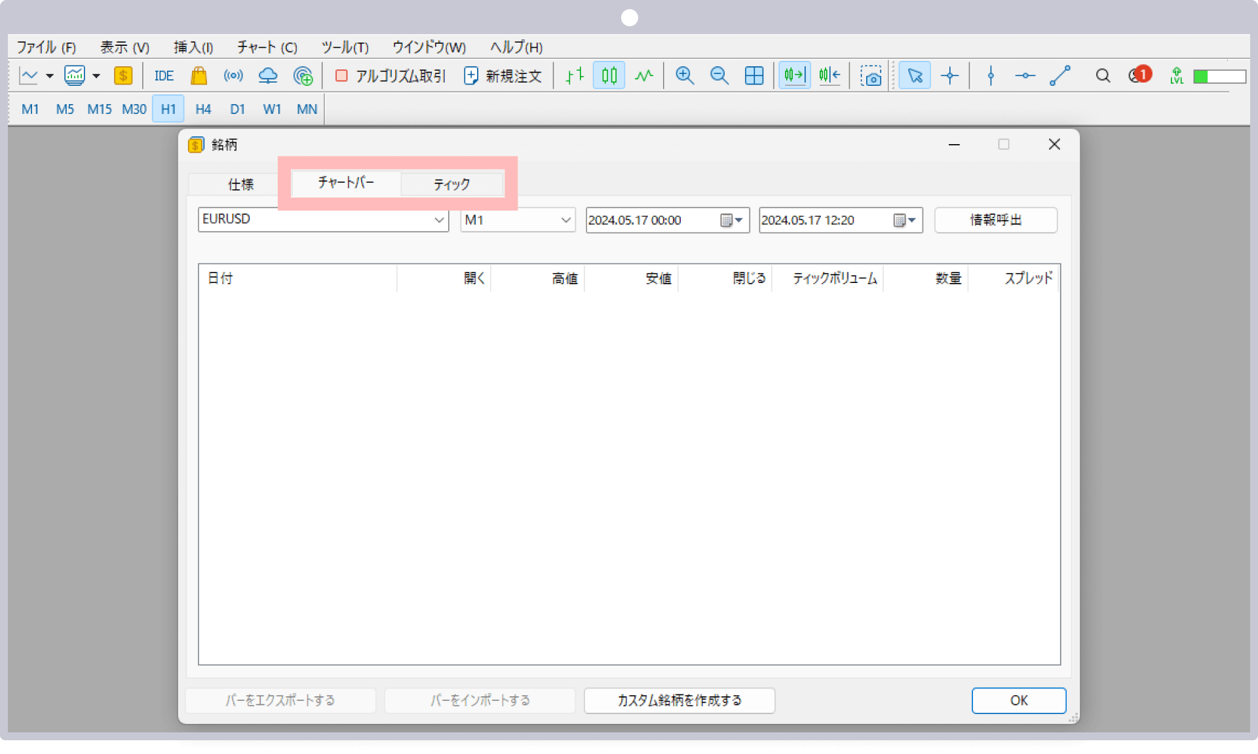Viewport: 1258px width, 754px height.
Task: Open the line chart type icon
Action: click(x=29, y=76)
